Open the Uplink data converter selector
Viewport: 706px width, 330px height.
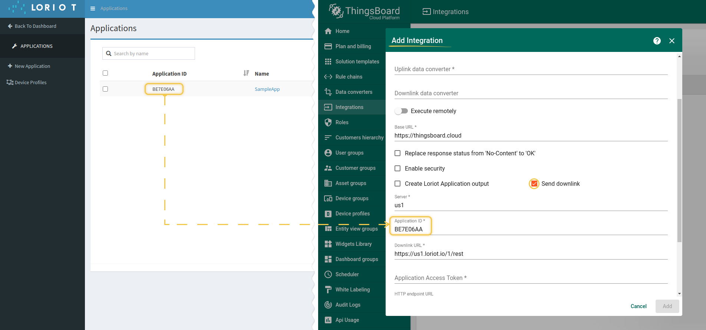[531, 69]
